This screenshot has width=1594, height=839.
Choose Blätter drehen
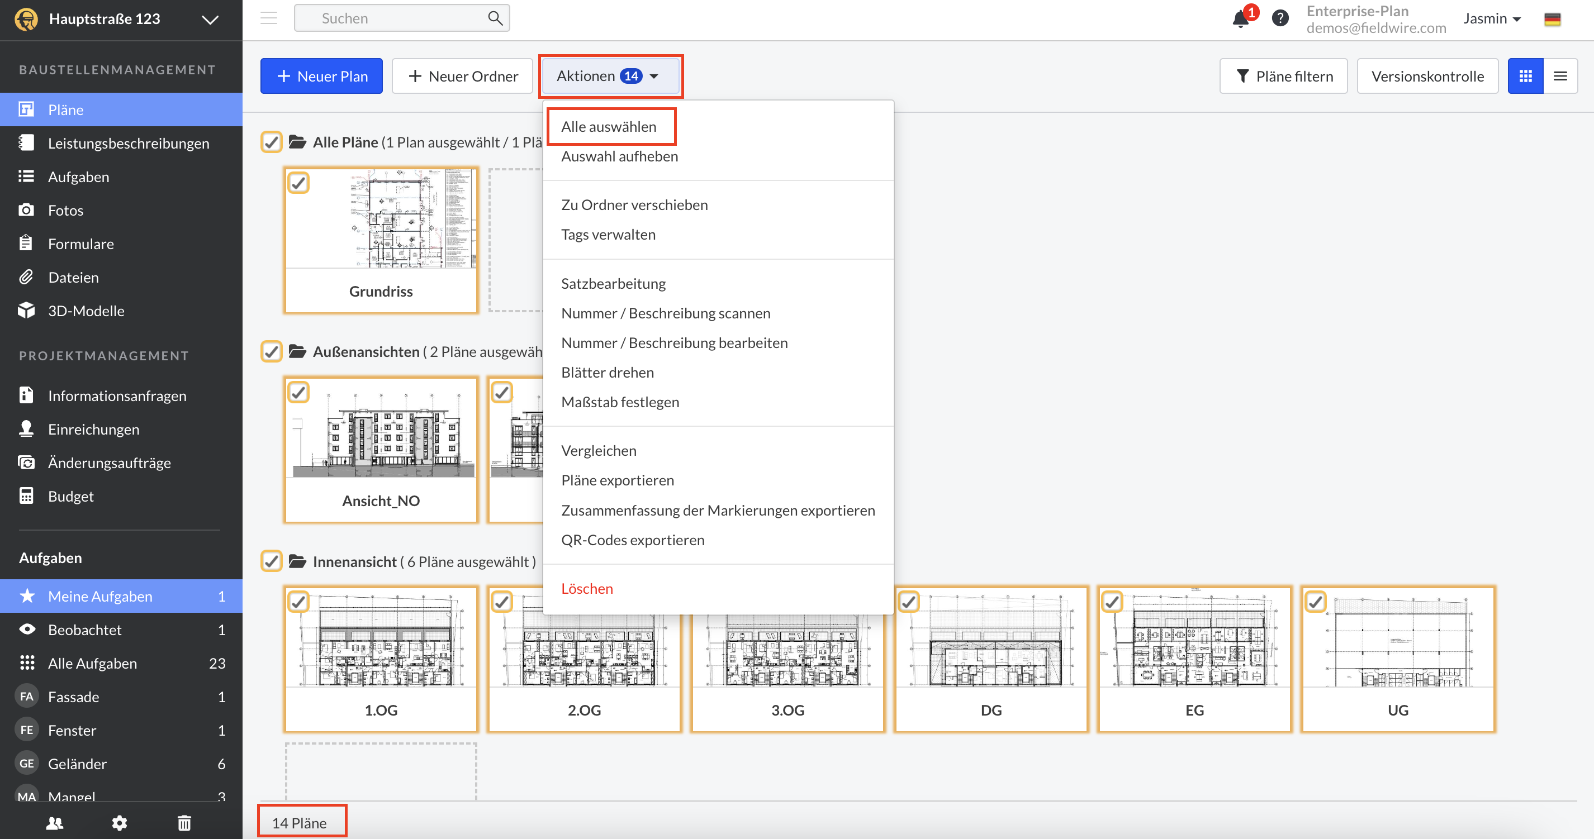[x=608, y=372]
